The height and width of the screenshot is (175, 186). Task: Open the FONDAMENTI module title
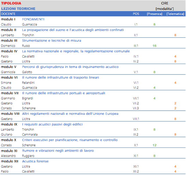tap(33, 19)
